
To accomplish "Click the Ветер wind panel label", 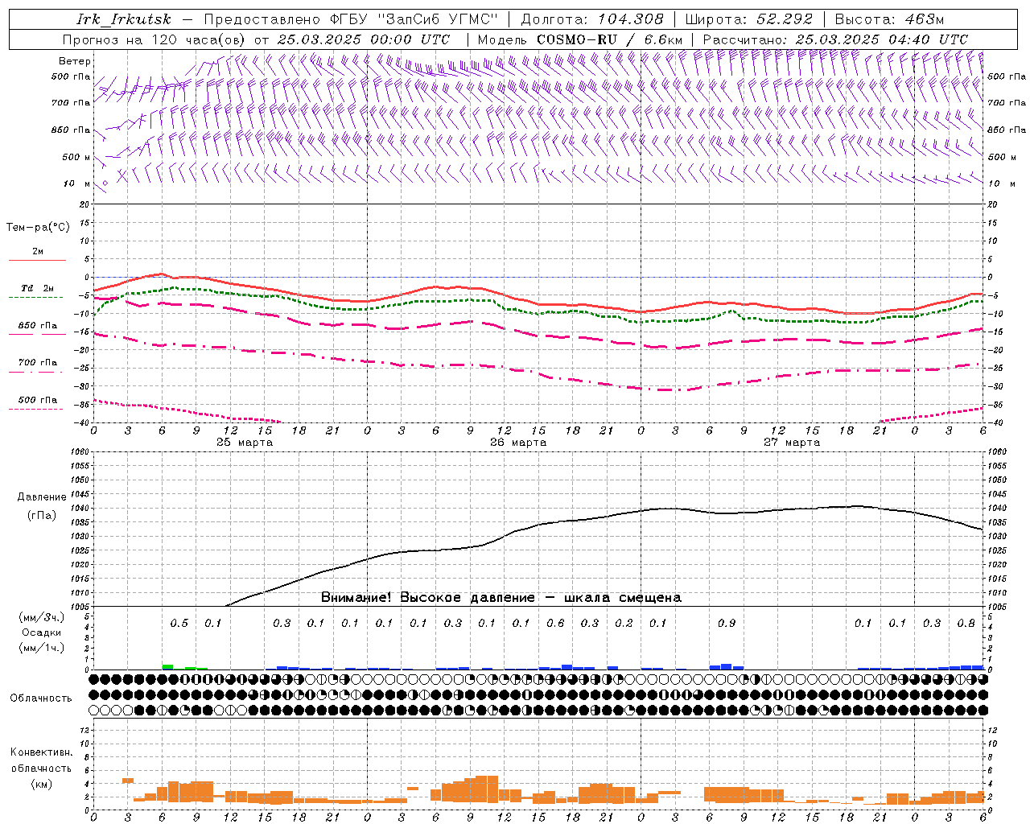I will point(75,61).
